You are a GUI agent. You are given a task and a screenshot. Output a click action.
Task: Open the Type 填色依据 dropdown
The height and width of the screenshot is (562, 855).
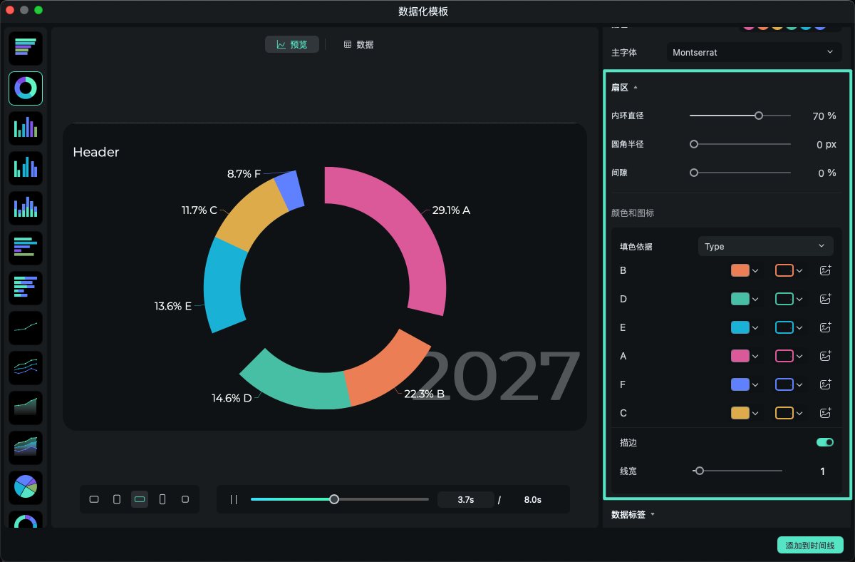(x=765, y=245)
